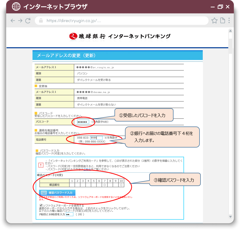Reload the page with refresh icon
240x230 pixels.
(28, 20)
